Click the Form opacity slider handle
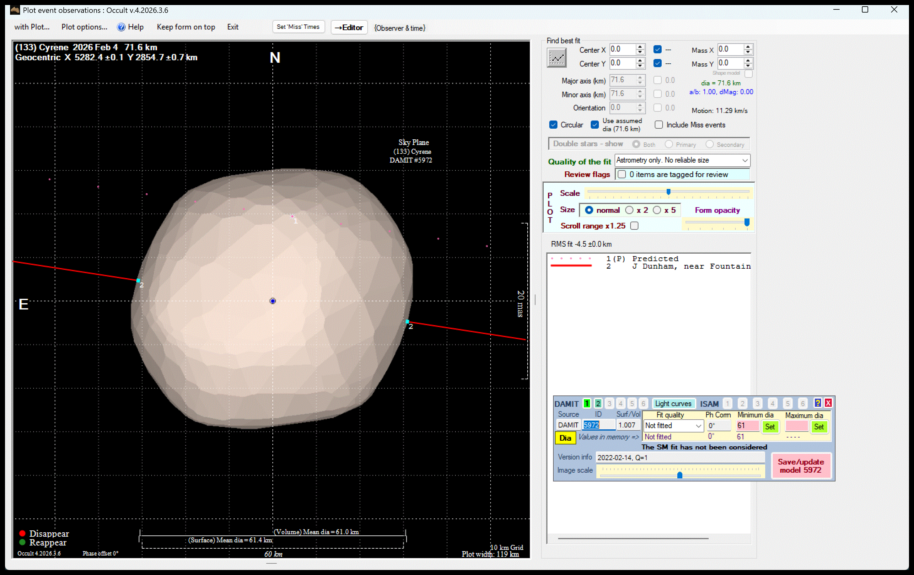 pos(747,222)
